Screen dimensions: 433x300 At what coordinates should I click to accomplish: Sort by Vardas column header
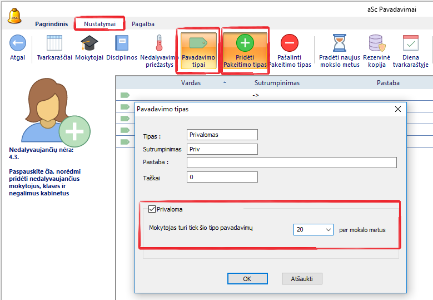pos(191,83)
